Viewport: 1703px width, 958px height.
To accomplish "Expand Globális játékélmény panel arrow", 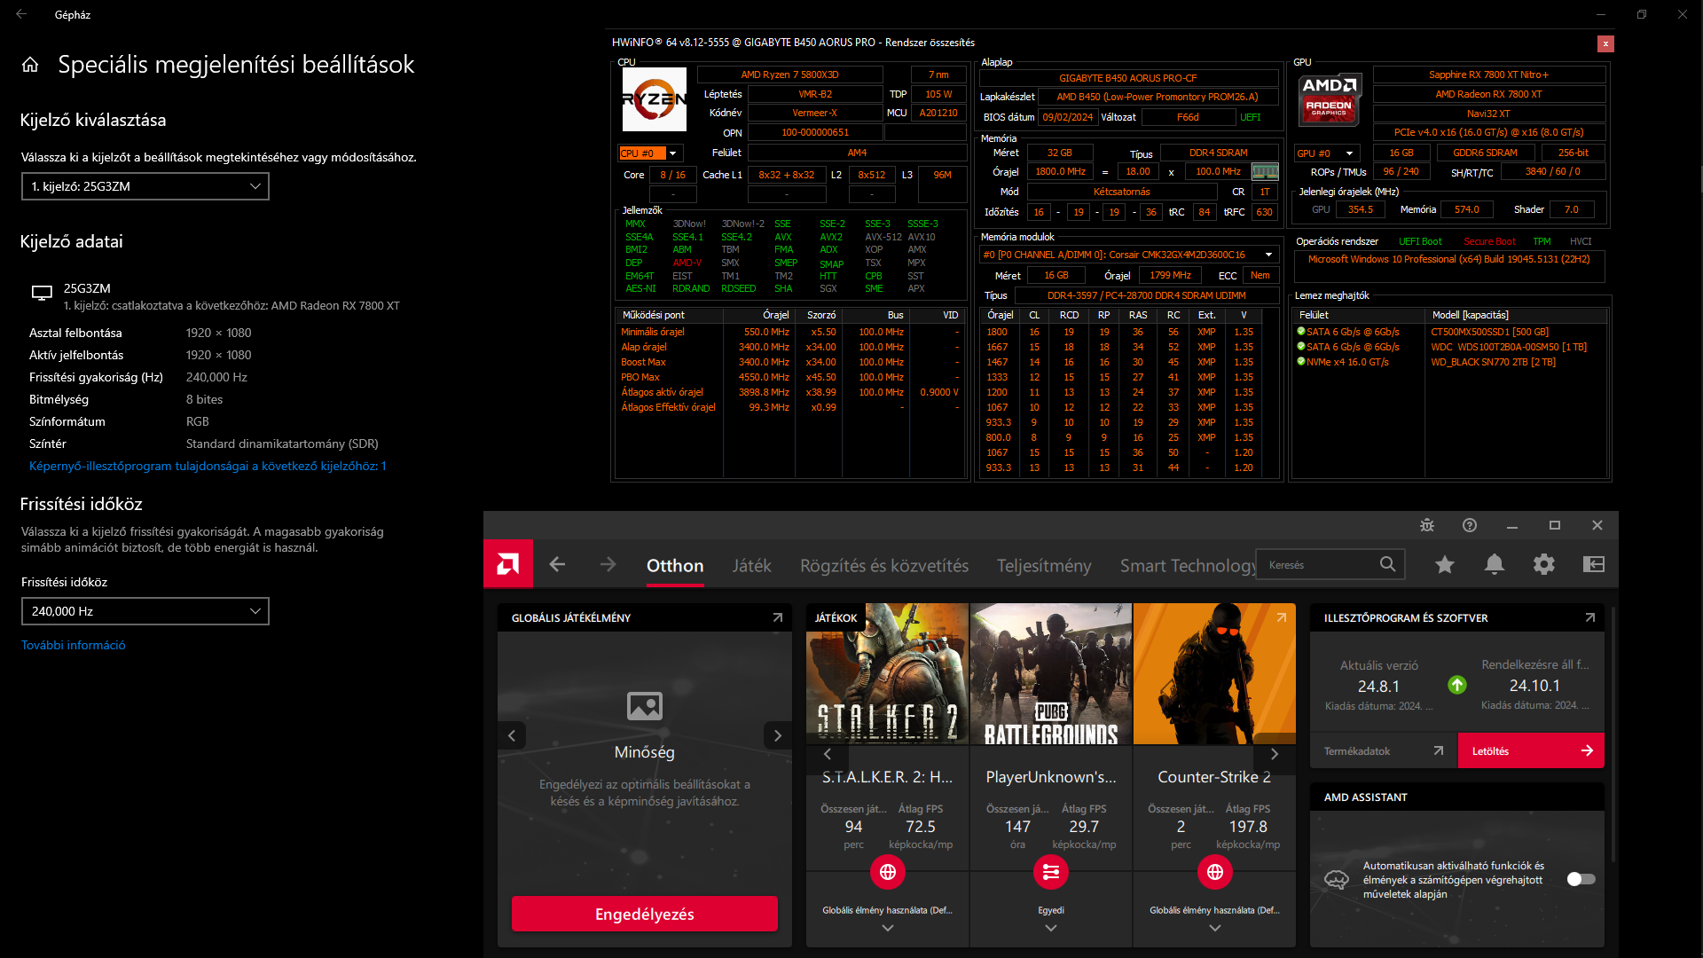I will point(778,617).
